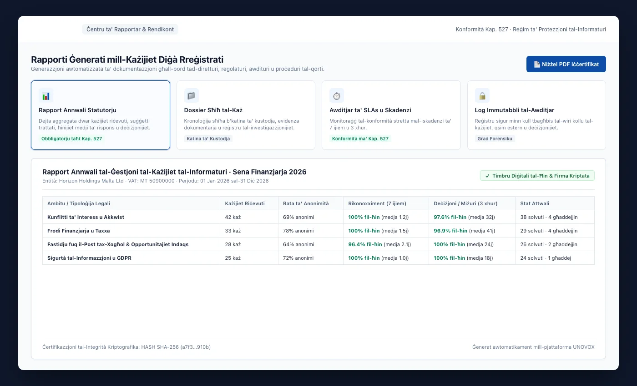
Task: Click the Entità: Horizon Holdings Malta Ltd line
Action: tap(156, 181)
